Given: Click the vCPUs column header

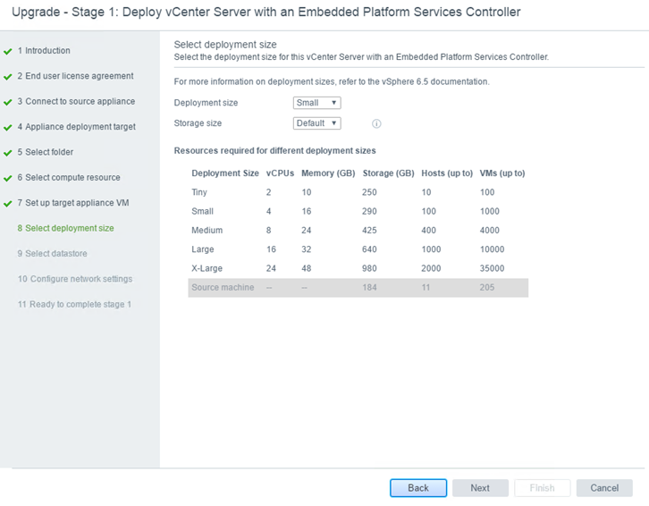Looking at the screenshot, I should click(x=280, y=173).
